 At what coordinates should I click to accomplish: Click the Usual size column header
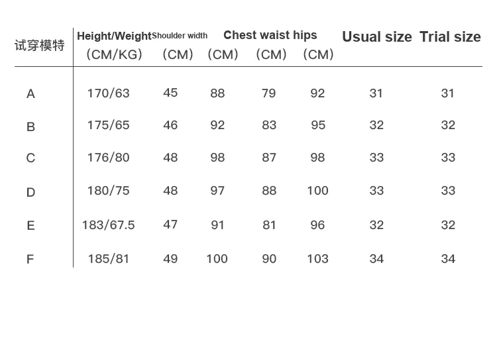click(x=377, y=37)
